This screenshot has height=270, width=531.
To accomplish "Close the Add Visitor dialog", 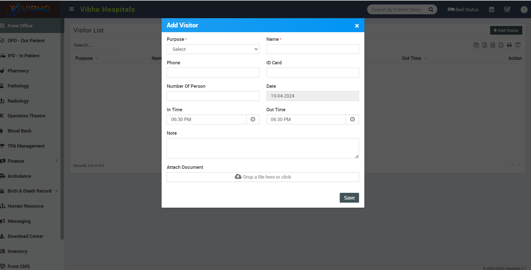I will (x=357, y=26).
